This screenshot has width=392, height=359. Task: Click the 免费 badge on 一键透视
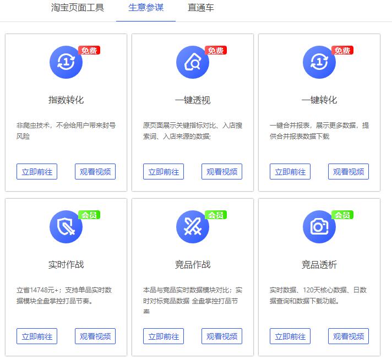coord(216,50)
